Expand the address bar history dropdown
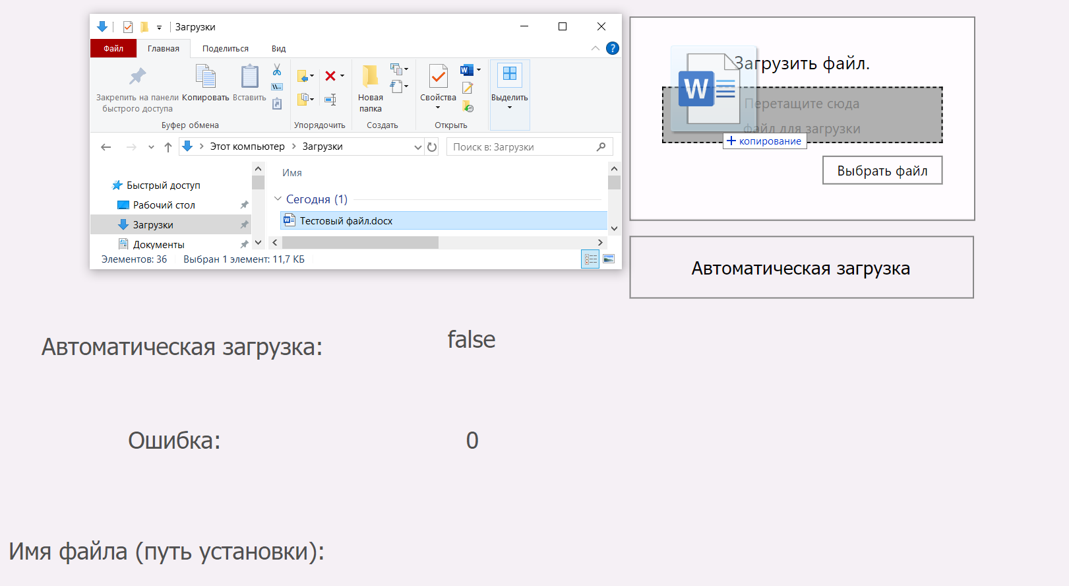 (417, 147)
